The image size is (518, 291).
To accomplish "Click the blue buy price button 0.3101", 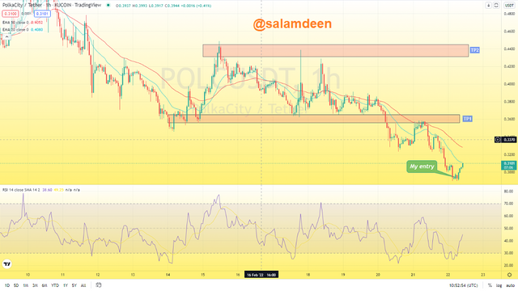I will pos(42,14).
